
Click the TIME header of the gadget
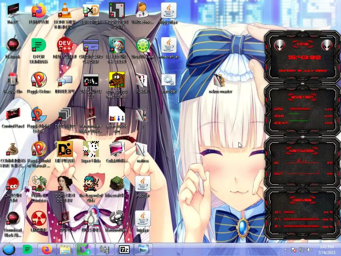click(302, 44)
